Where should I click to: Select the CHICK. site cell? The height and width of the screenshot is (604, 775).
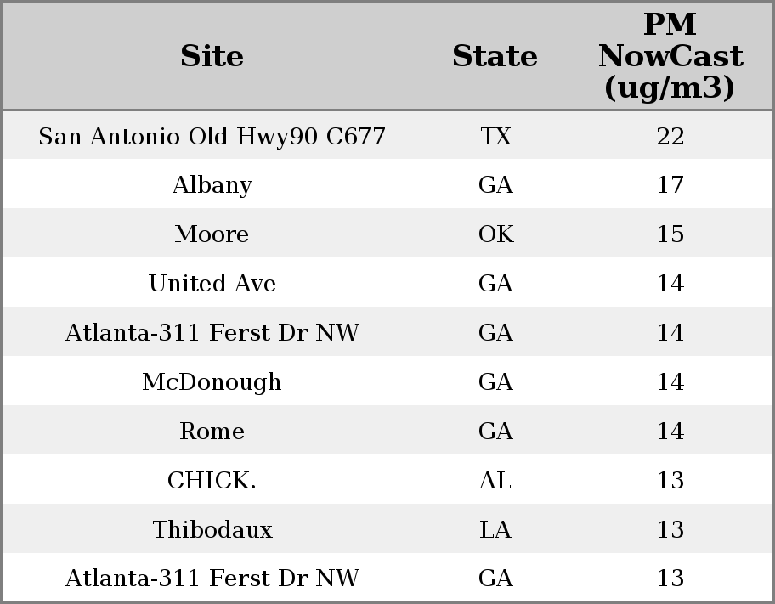pyautogui.click(x=212, y=481)
